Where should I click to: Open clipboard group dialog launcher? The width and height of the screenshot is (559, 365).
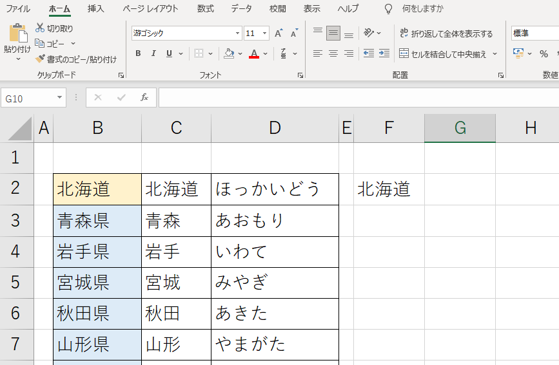click(121, 75)
